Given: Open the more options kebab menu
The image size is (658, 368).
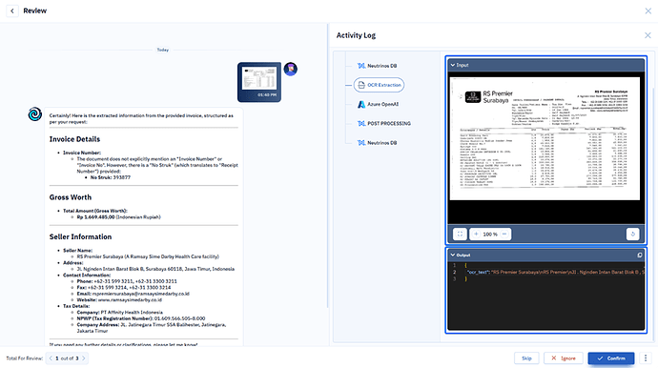Looking at the screenshot, I should tap(646, 358).
